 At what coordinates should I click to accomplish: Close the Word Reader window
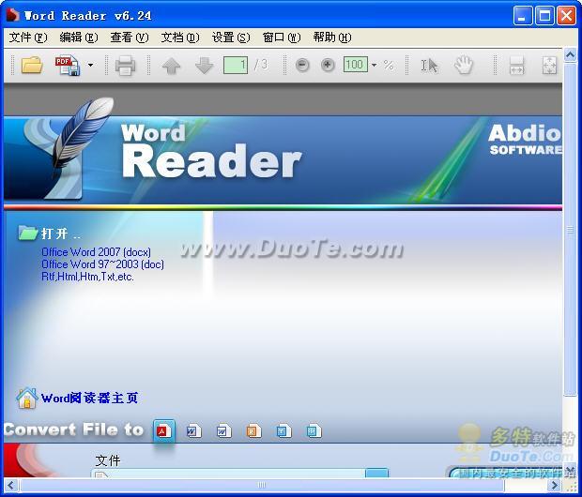(566, 16)
